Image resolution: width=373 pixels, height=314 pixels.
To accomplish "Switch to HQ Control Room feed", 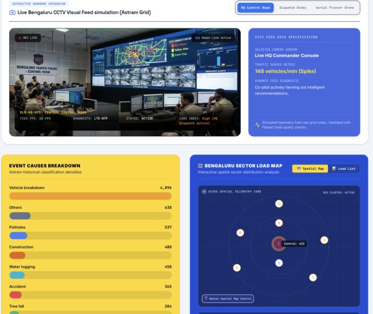I will coord(256,8).
